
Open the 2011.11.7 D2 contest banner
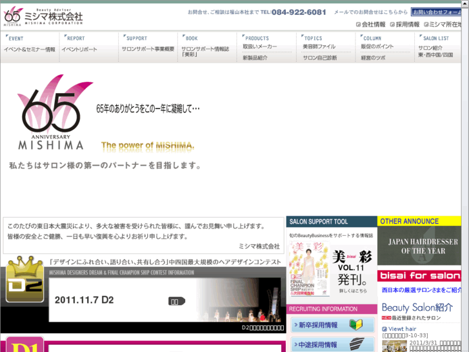tap(165, 300)
